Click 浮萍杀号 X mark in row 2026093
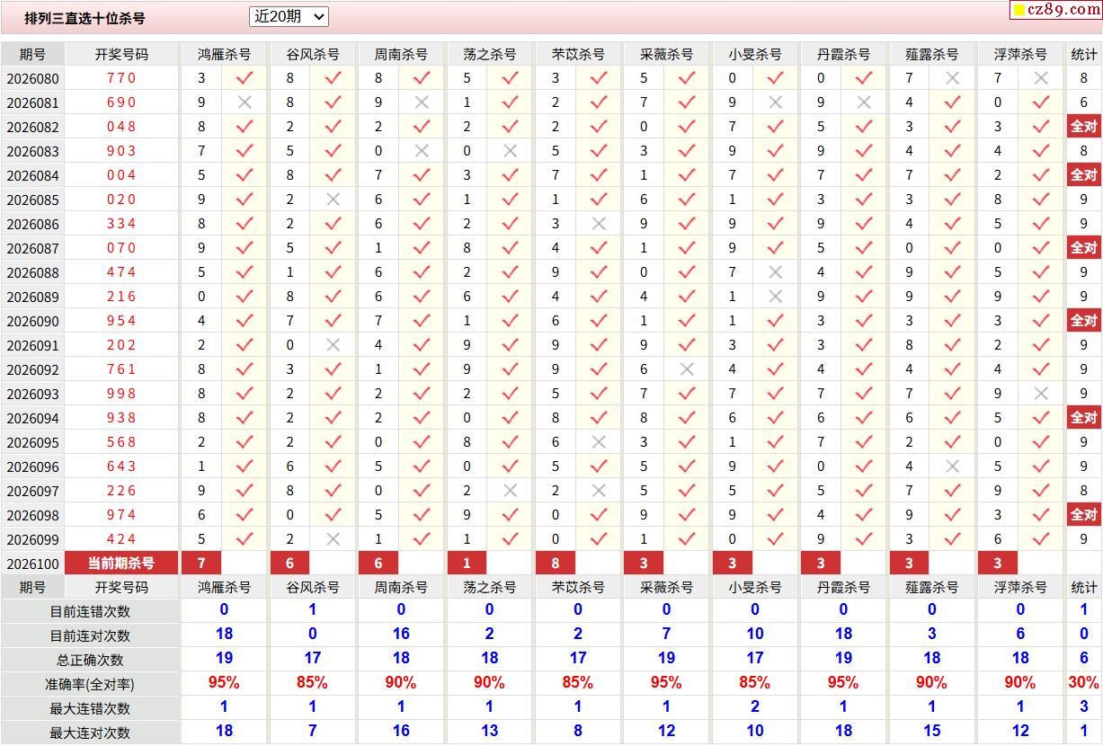Image resolution: width=1103 pixels, height=746 pixels. coord(1041,394)
